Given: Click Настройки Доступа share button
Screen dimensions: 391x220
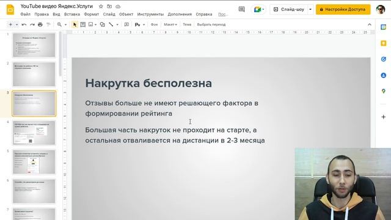Looking at the screenshot, I should click(x=343, y=10).
